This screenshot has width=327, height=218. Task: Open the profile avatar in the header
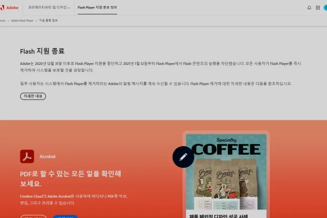(x=326, y=8)
